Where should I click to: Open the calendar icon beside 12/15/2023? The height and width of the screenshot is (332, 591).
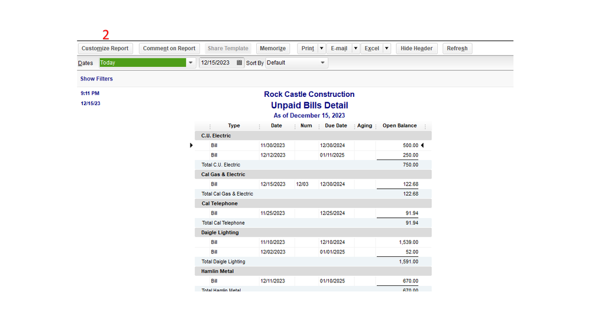(240, 63)
